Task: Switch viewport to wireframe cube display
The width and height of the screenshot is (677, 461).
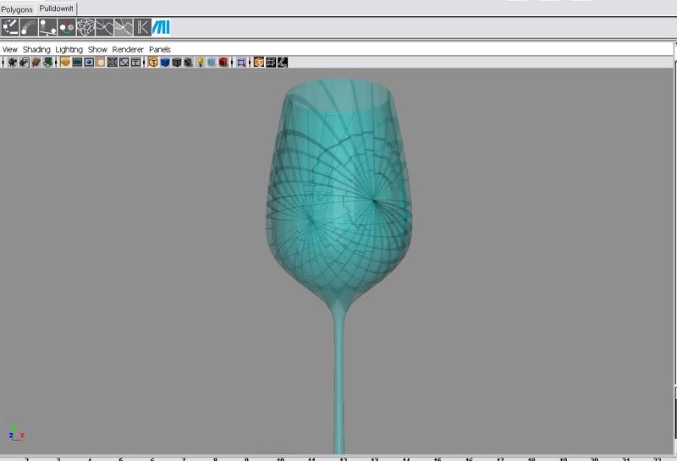Action: 153,63
